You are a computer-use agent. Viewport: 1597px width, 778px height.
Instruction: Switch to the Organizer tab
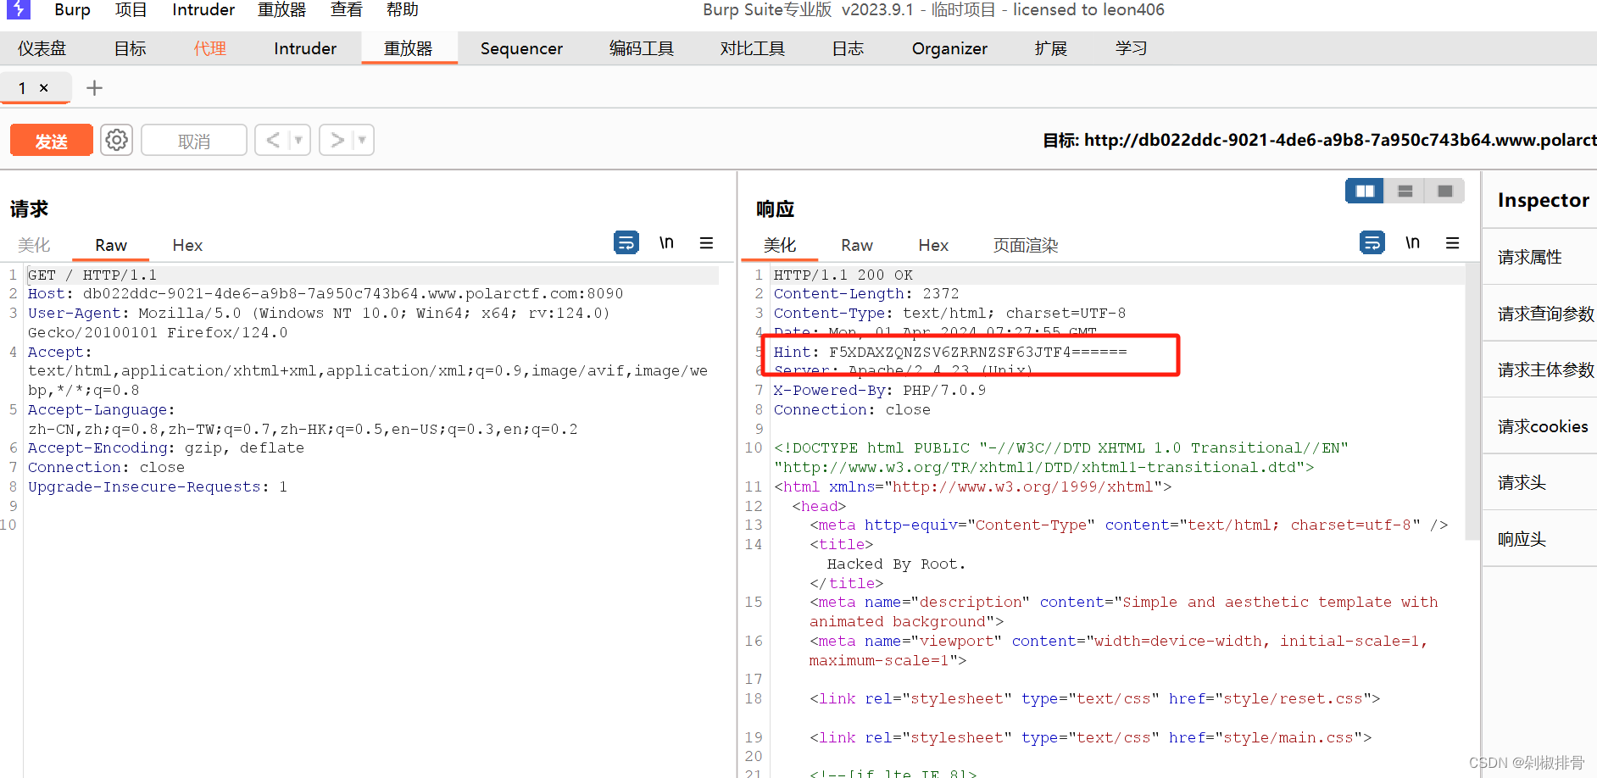[x=949, y=48]
